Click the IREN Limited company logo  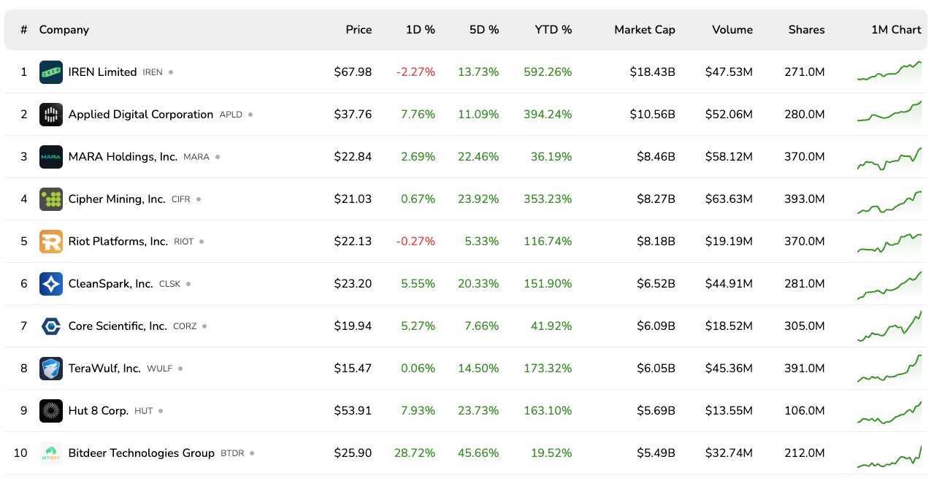pyautogui.click(x=51, y=72)
